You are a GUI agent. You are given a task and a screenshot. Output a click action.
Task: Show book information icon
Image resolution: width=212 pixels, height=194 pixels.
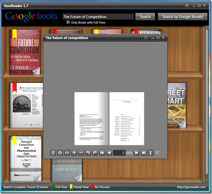click(x=151, y=153)
